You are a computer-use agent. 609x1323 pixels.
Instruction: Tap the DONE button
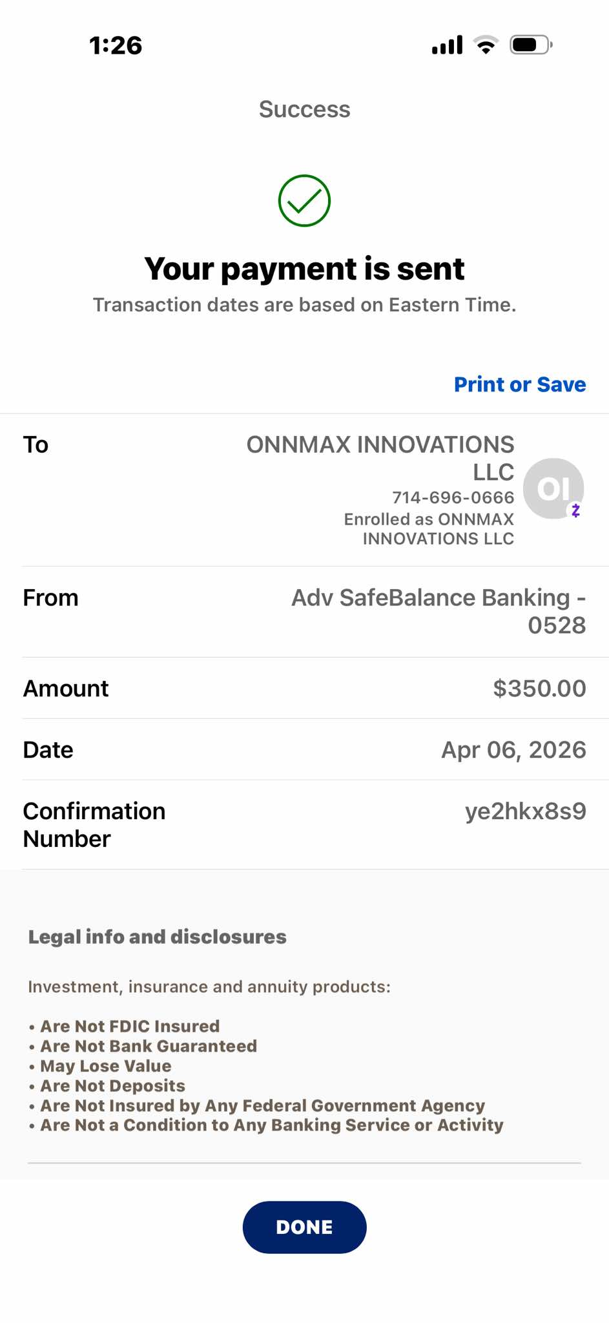[x=304, y=1227]
